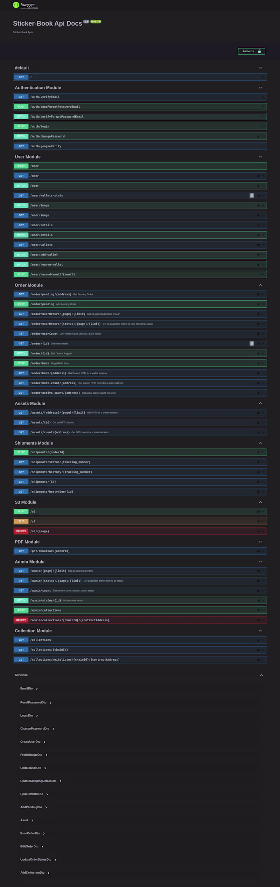Expand the POST /auth/login operation
This screenshot has height=887, width=280.
[140, 126]
